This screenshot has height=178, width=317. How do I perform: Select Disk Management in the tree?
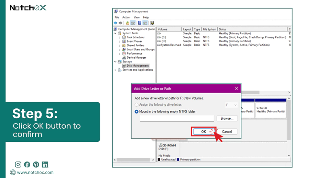[138, 66]
